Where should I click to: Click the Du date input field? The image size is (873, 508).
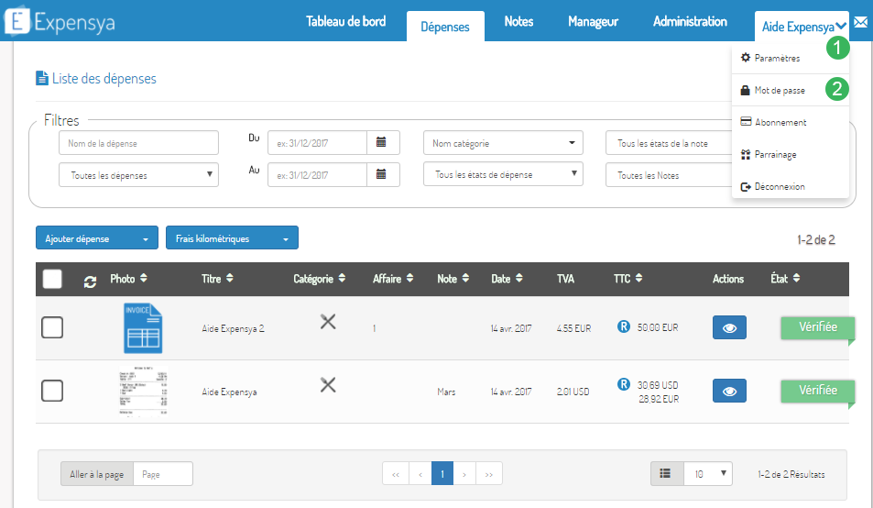317,143
